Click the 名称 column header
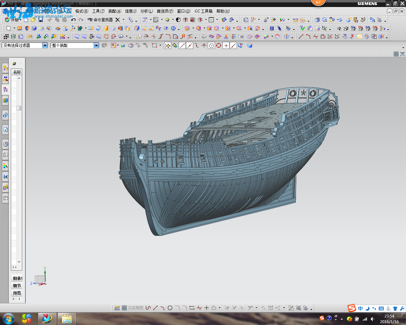406x325 pixels. tap(17, 72)
